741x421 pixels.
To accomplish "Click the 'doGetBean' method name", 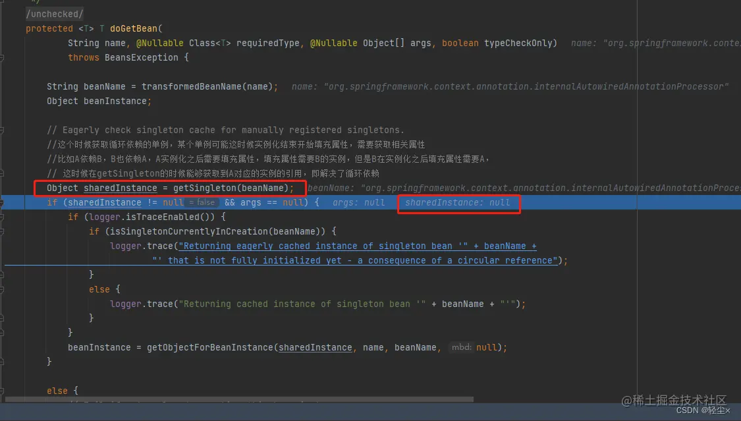I will 134,28.
